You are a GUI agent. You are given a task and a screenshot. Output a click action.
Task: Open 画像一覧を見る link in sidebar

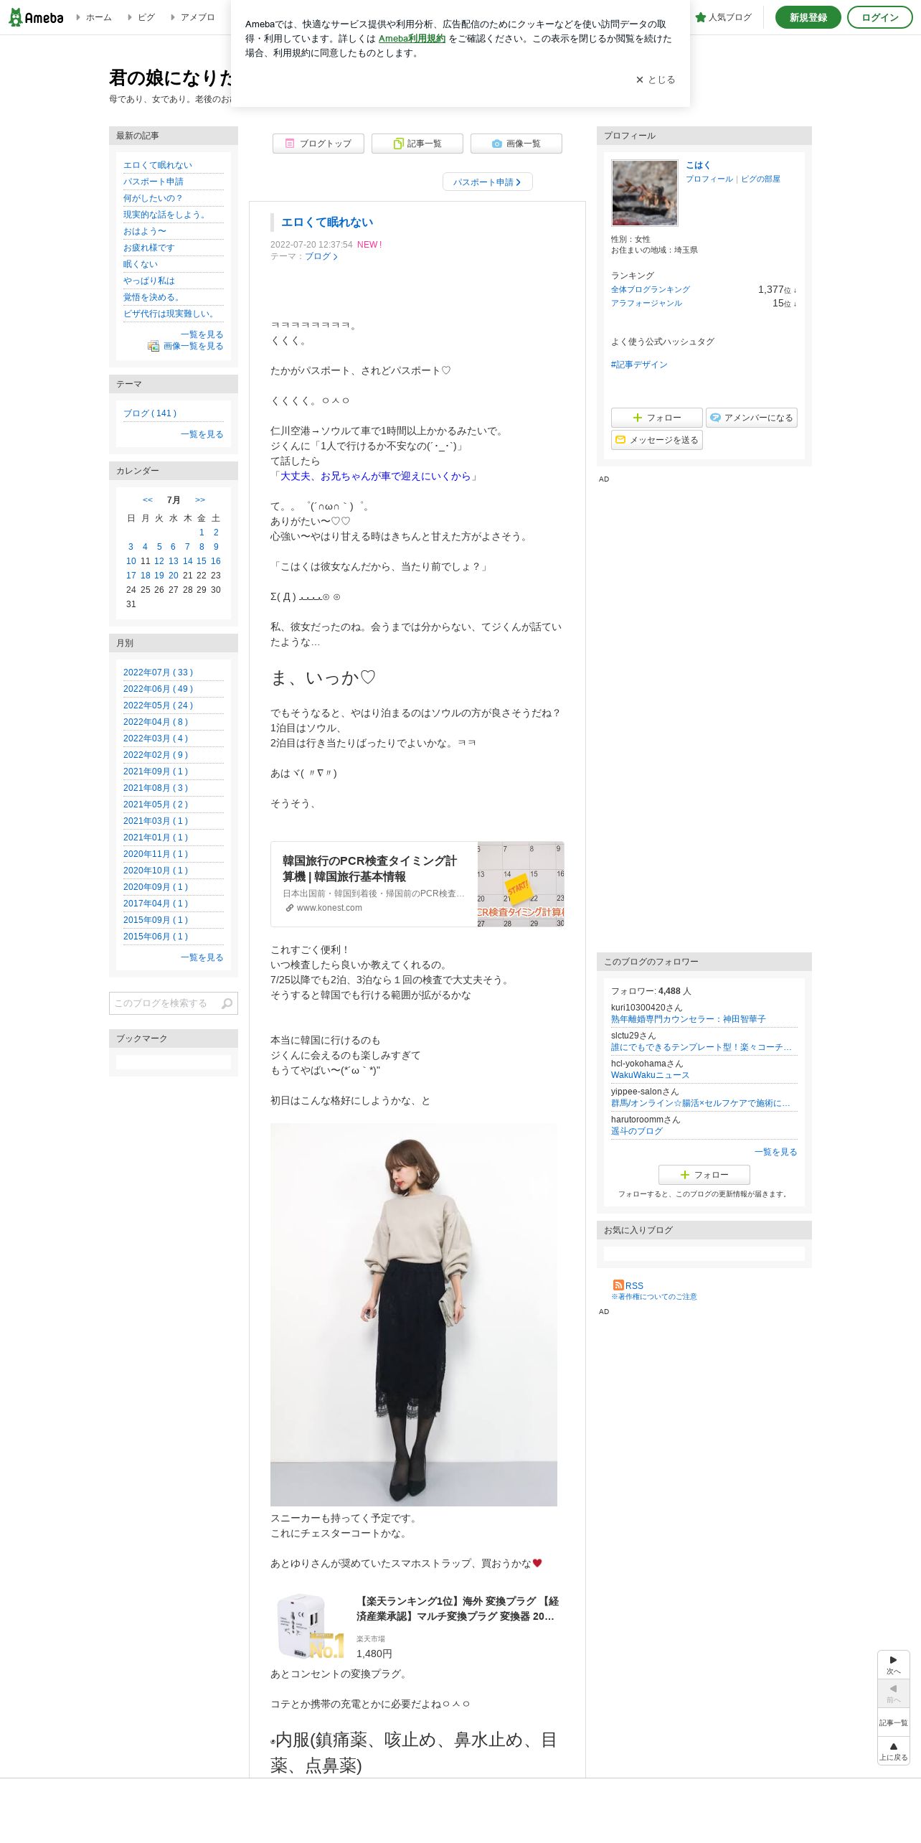[194, 346]
